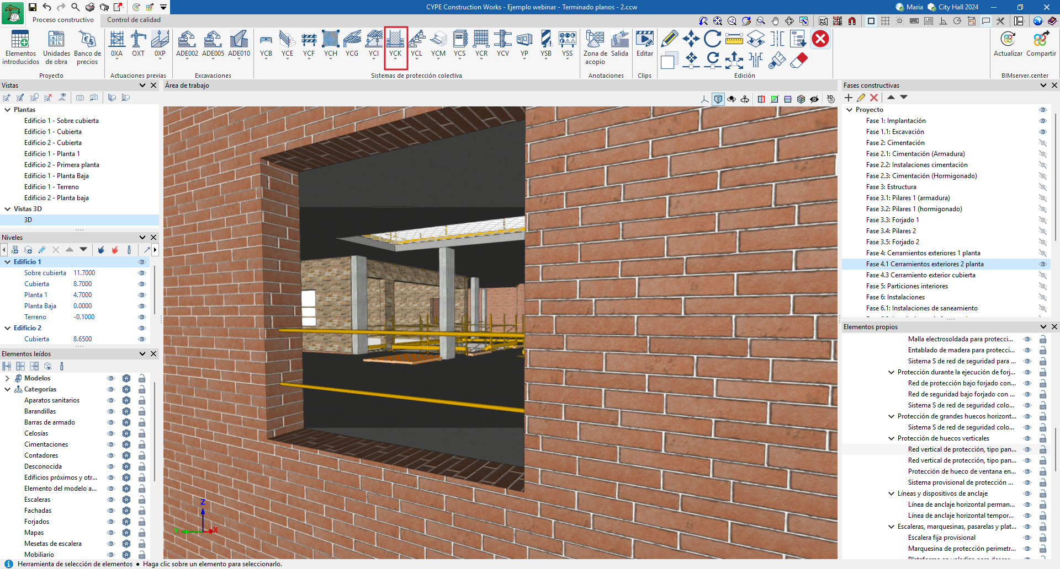
Task: Click the Maria user account button
Action: (909, 7)
